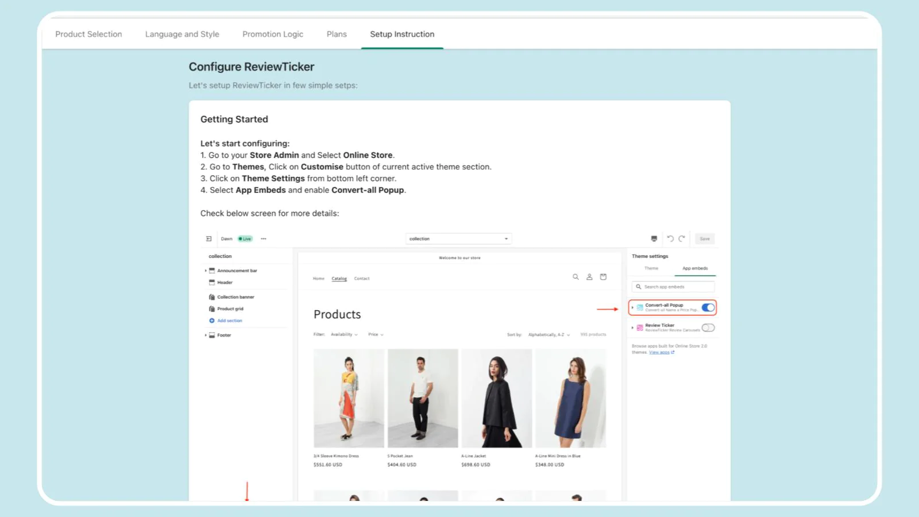Open the Price filter dropdown
Screen dimensions: 919x517
(376, 334)
